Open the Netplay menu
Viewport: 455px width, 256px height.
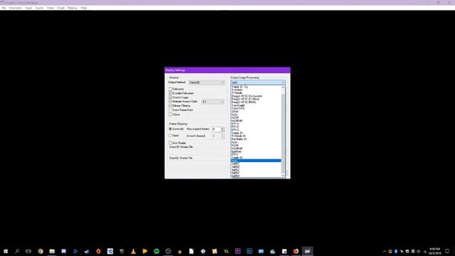(x=73, y=8)
